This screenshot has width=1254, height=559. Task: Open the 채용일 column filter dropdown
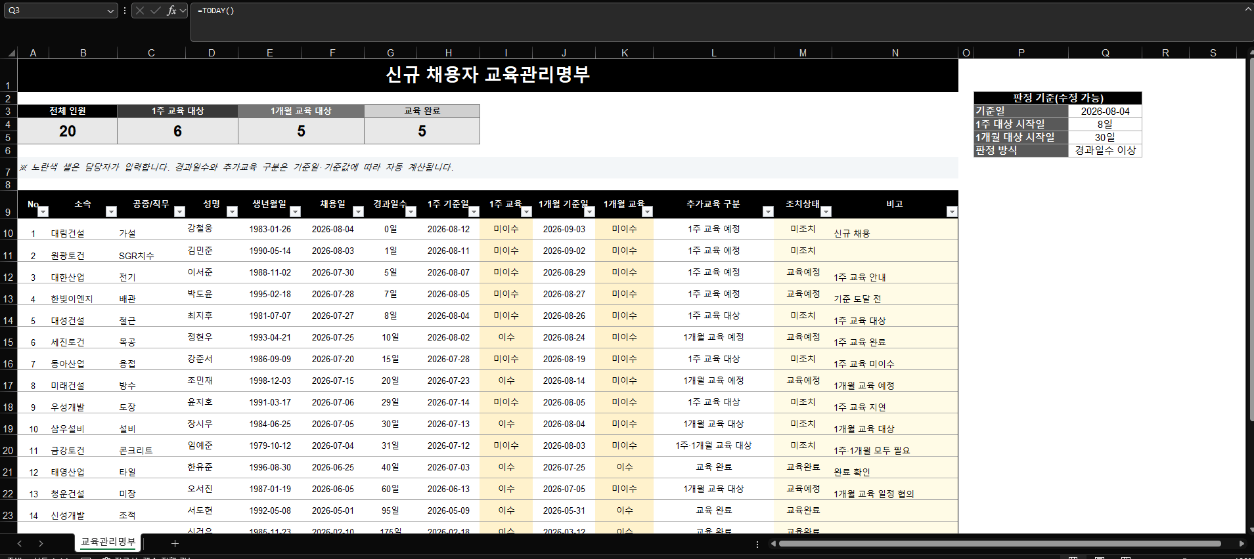click(x=358, y=211)
